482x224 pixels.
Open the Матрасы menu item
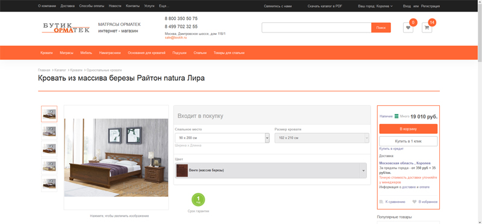point(66,53)
